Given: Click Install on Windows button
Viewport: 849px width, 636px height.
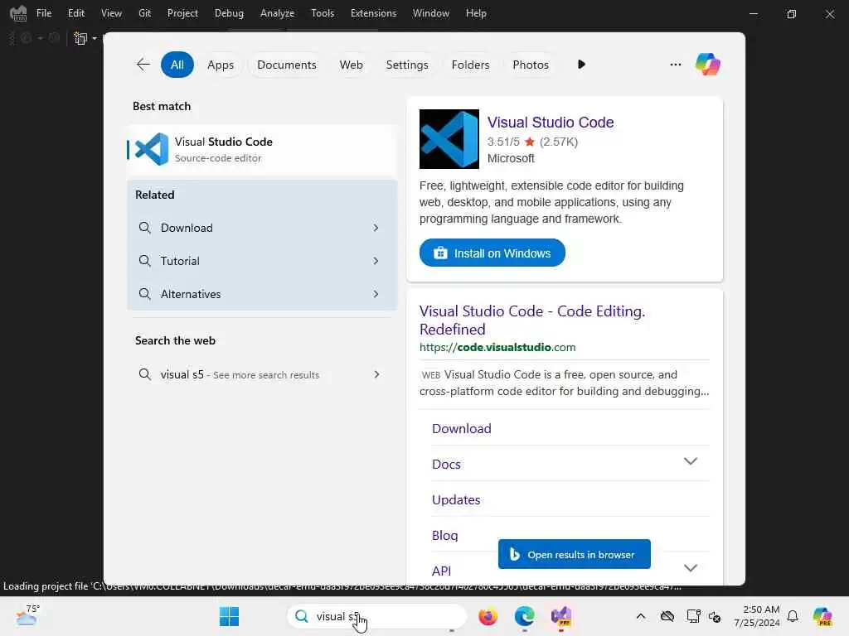Looking at the screenshot, I should [x=492, y=253].
